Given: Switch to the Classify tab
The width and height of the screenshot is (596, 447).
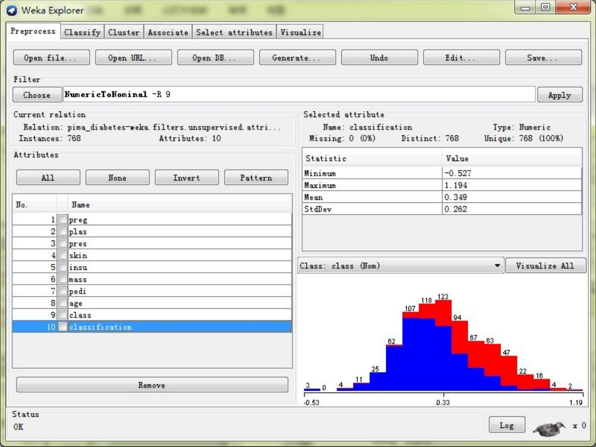Looking at the screenshot, I should [x=82, y=32].
